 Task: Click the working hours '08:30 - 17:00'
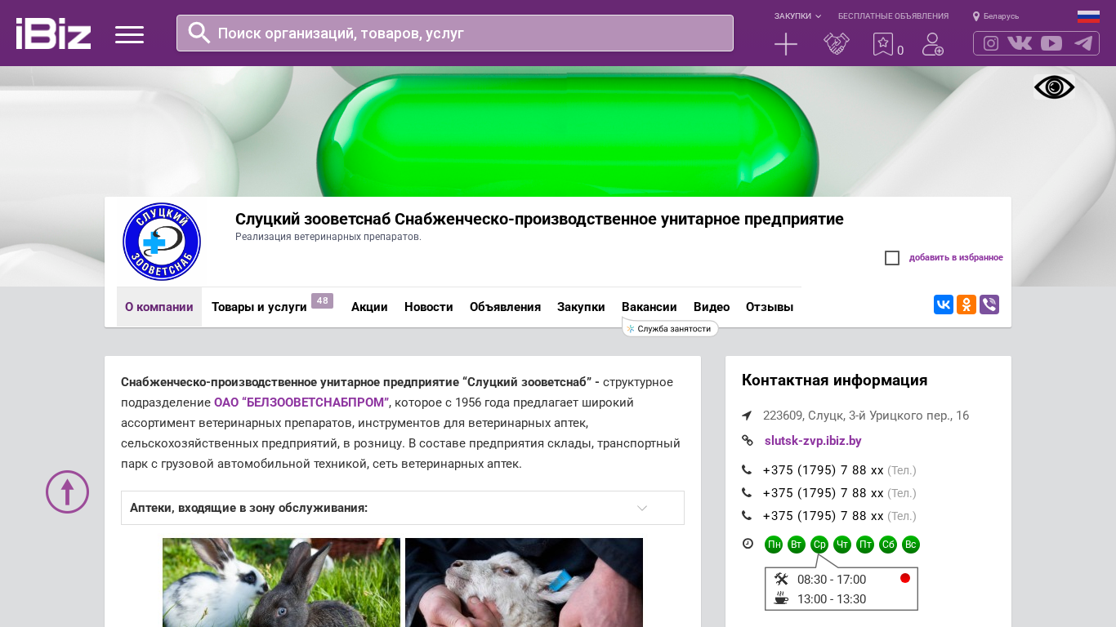coord(832,580)
